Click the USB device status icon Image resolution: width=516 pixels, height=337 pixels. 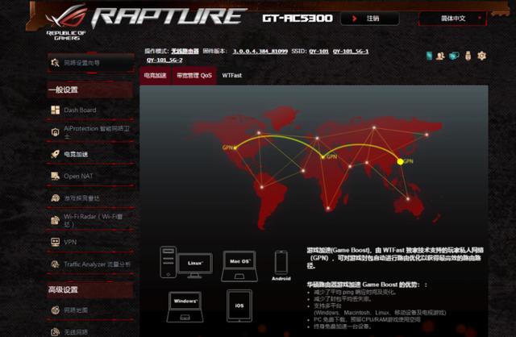tap(468, 56)
